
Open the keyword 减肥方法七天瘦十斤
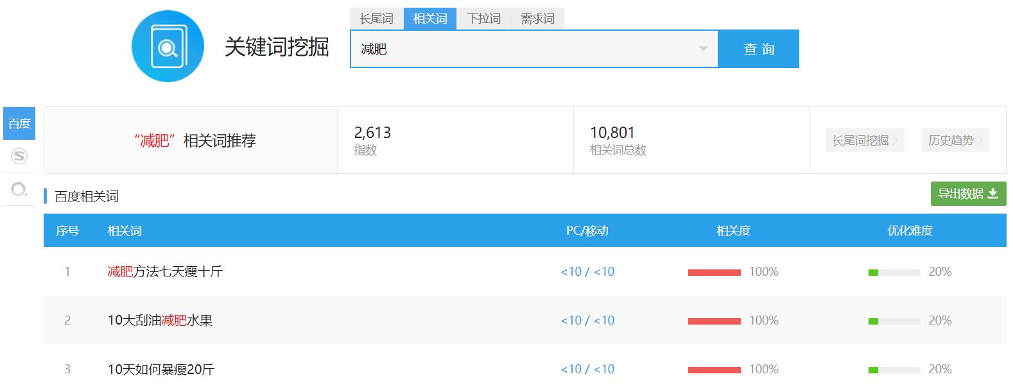[x=165, y=271]
